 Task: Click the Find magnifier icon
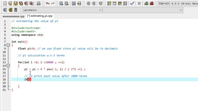point(61,3)
